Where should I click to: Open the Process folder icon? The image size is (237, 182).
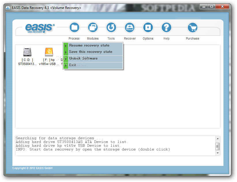coord(74,27)
